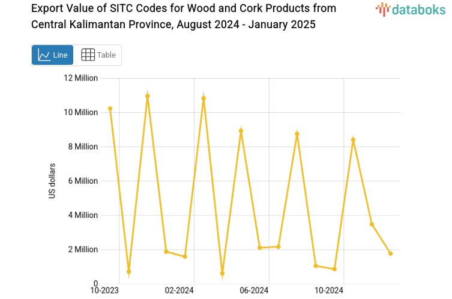Click the peak point between 06-2024 and 10-2024
The width and height of the screenshot is (452, 299).
pos(297,134)
